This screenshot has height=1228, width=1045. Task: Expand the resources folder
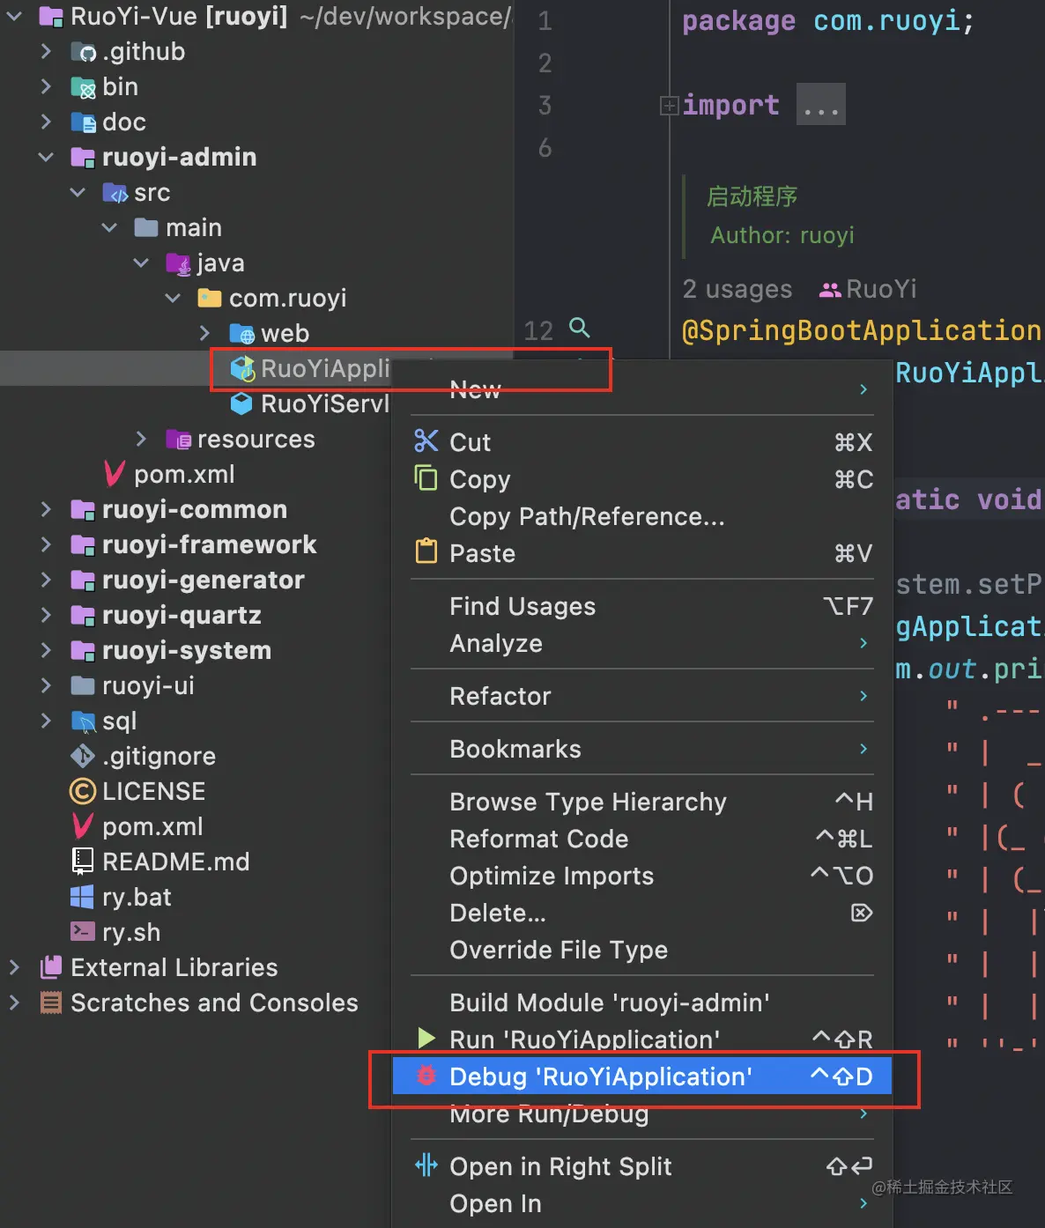click(x=141, y=439)
